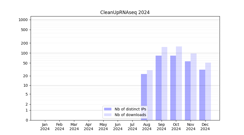
Task: Pick the Oct 2024 downloads bar
Action: pos(179,83)
